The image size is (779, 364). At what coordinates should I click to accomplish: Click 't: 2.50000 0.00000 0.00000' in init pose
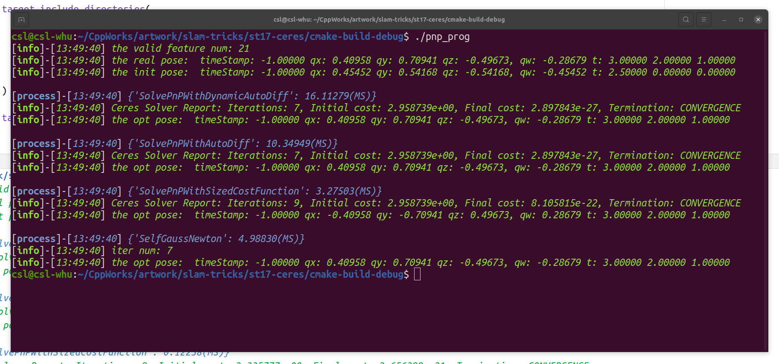664,73
